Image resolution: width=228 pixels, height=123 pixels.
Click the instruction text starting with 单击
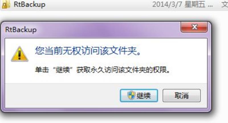103,70
